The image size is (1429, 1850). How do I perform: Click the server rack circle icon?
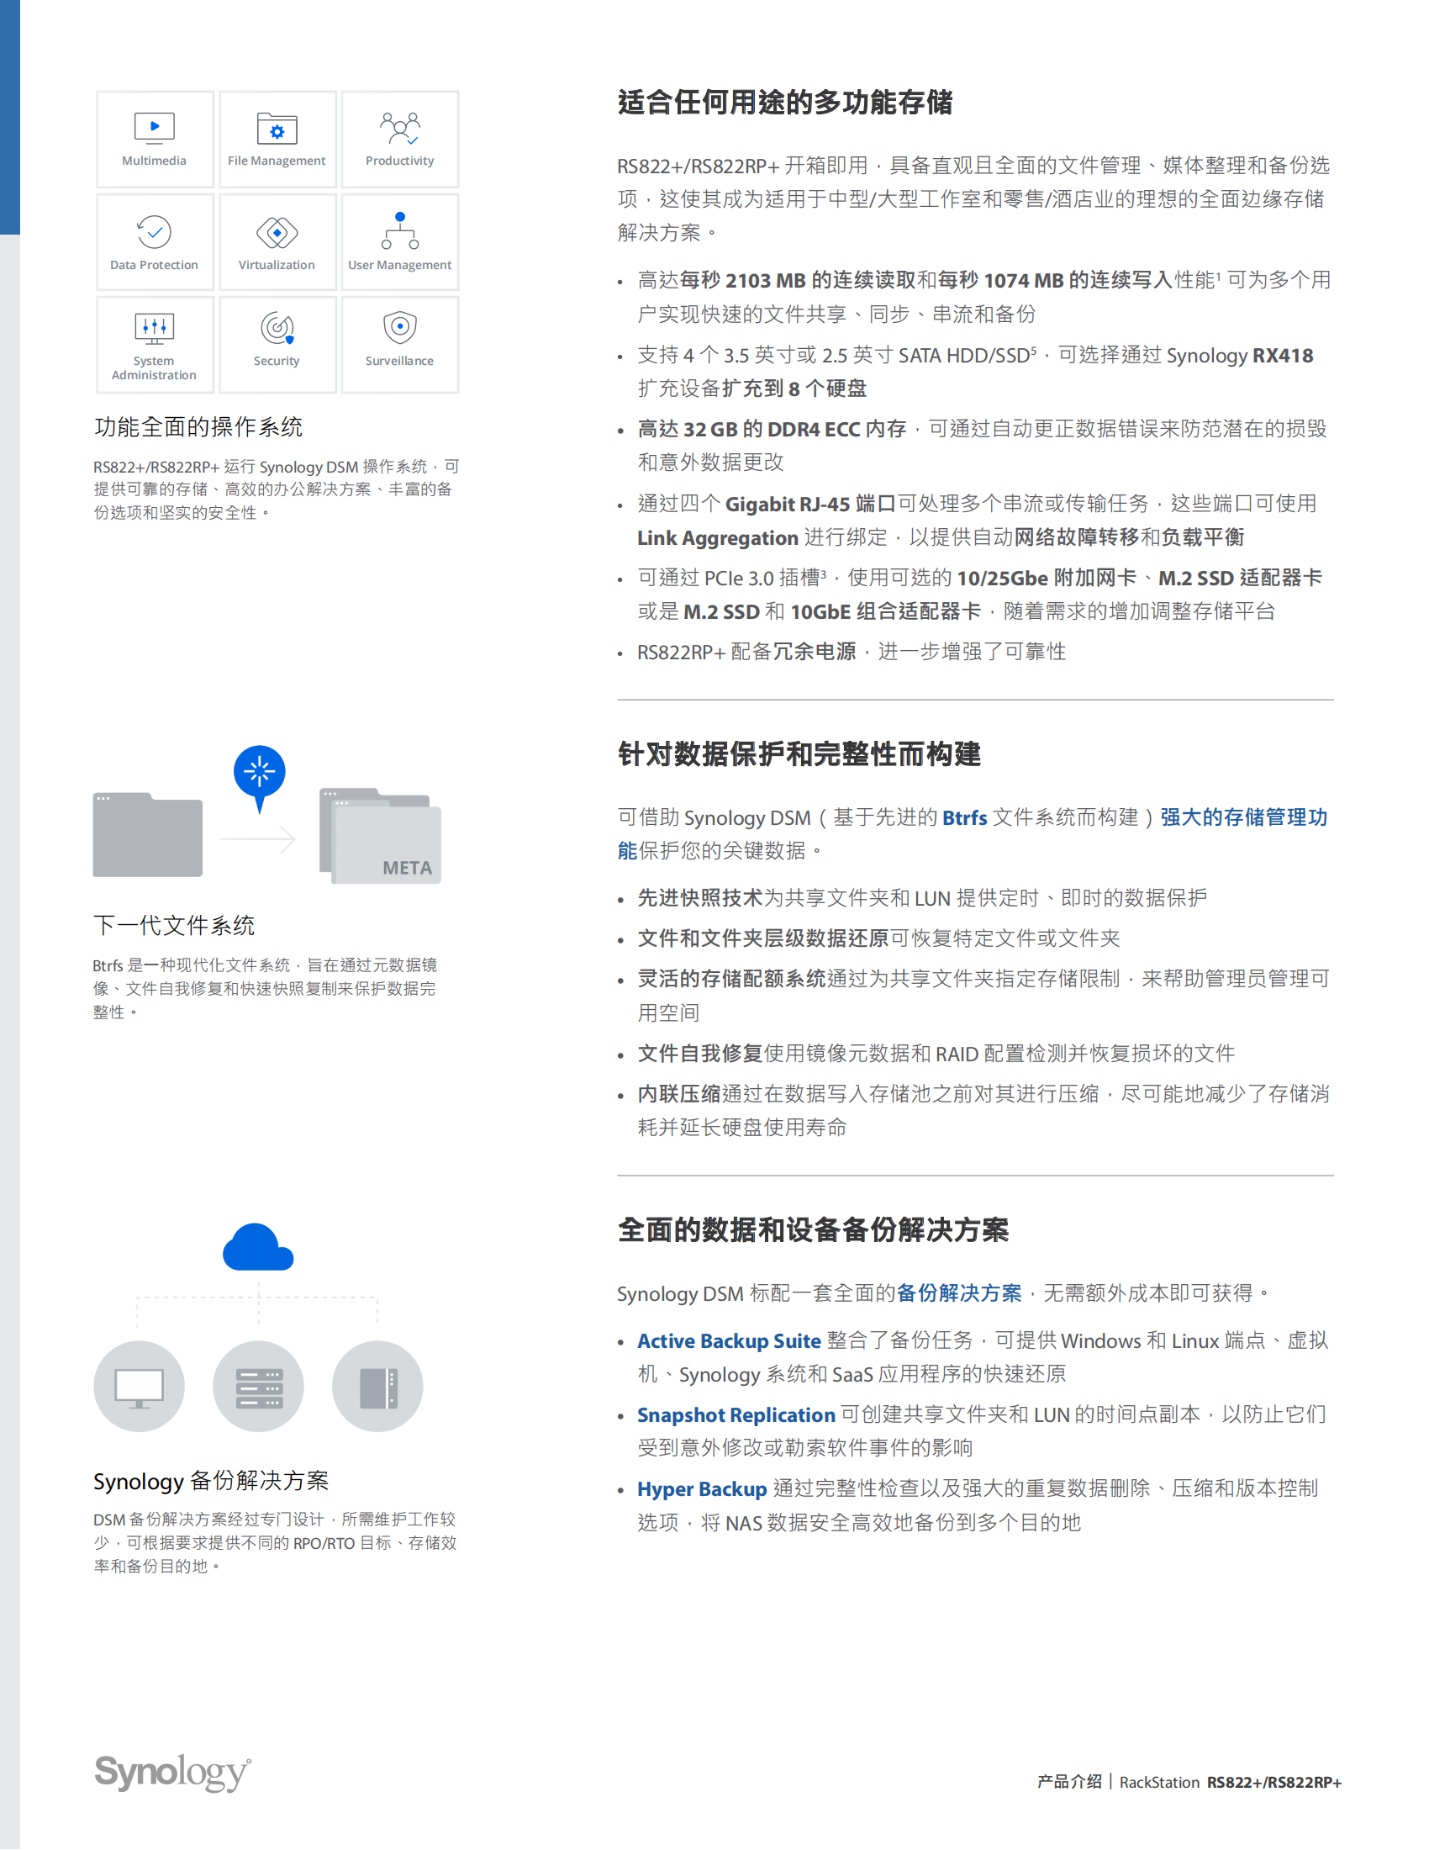(x=258, y=1386)
